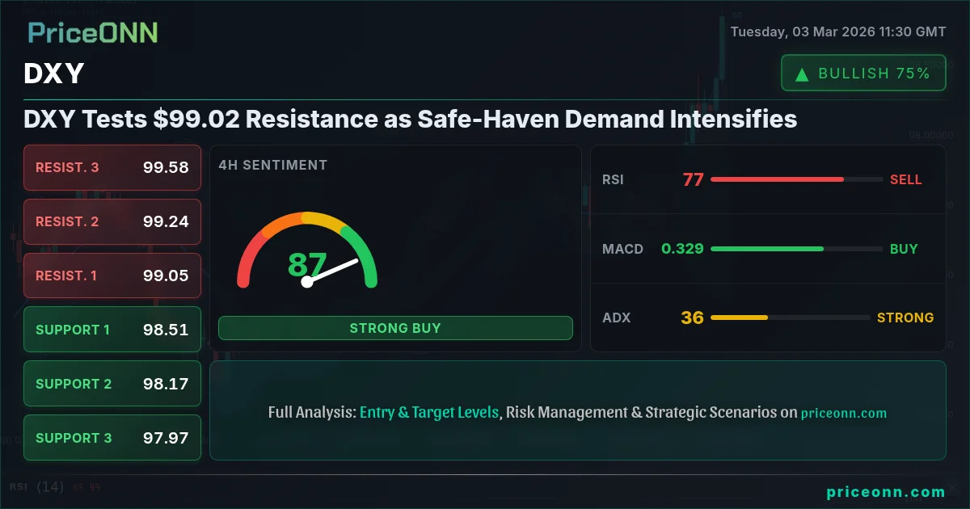Click the MACD indicator label
The image size is (970, 509).
[x=622, y=249]
